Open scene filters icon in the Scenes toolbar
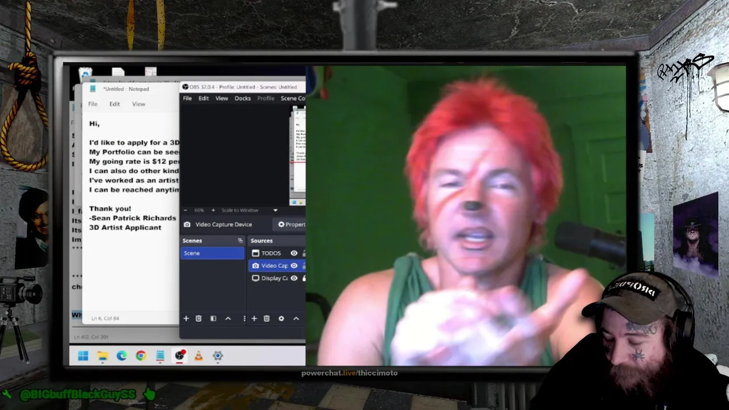The image size is (729, 410). pyautogui.click(x=213, y=318)
